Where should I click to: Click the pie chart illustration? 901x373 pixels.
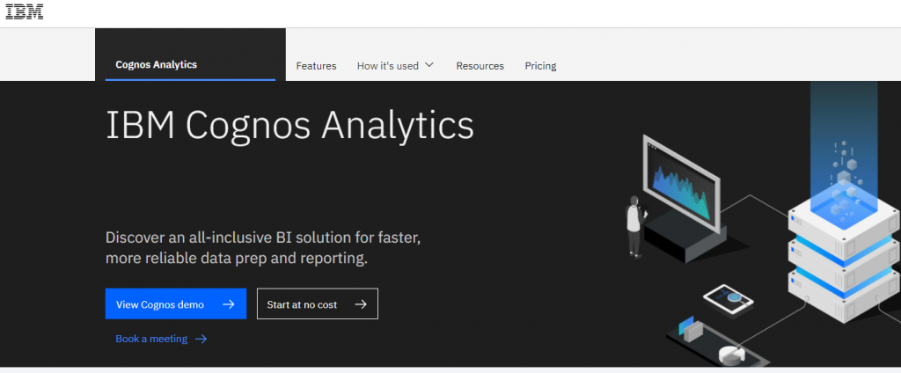(731, 354)
